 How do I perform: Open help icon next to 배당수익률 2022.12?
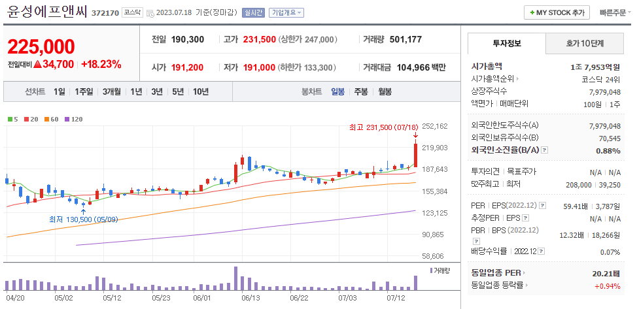(x=542, y=252)
